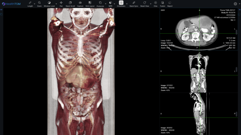Open the Fusion tool
The width and height of the screenshot is (241, 135).
tap(163, 4)
